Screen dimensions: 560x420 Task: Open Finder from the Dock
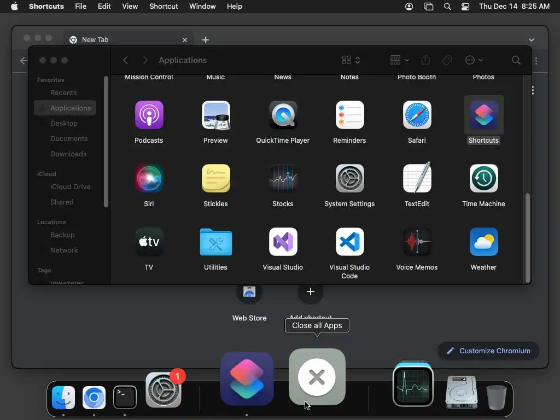[x=63, y=397]
